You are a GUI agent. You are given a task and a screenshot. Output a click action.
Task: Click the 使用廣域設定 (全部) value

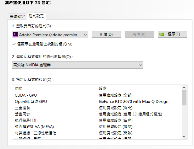(x=116, y=95)
